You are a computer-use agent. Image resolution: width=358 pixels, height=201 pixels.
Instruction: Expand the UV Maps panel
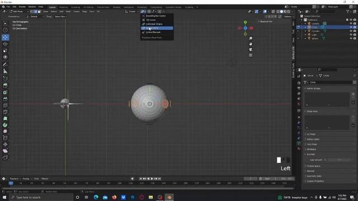coord(311,135)
